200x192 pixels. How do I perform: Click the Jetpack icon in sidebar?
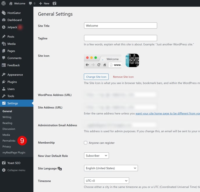tap(4, 27)
